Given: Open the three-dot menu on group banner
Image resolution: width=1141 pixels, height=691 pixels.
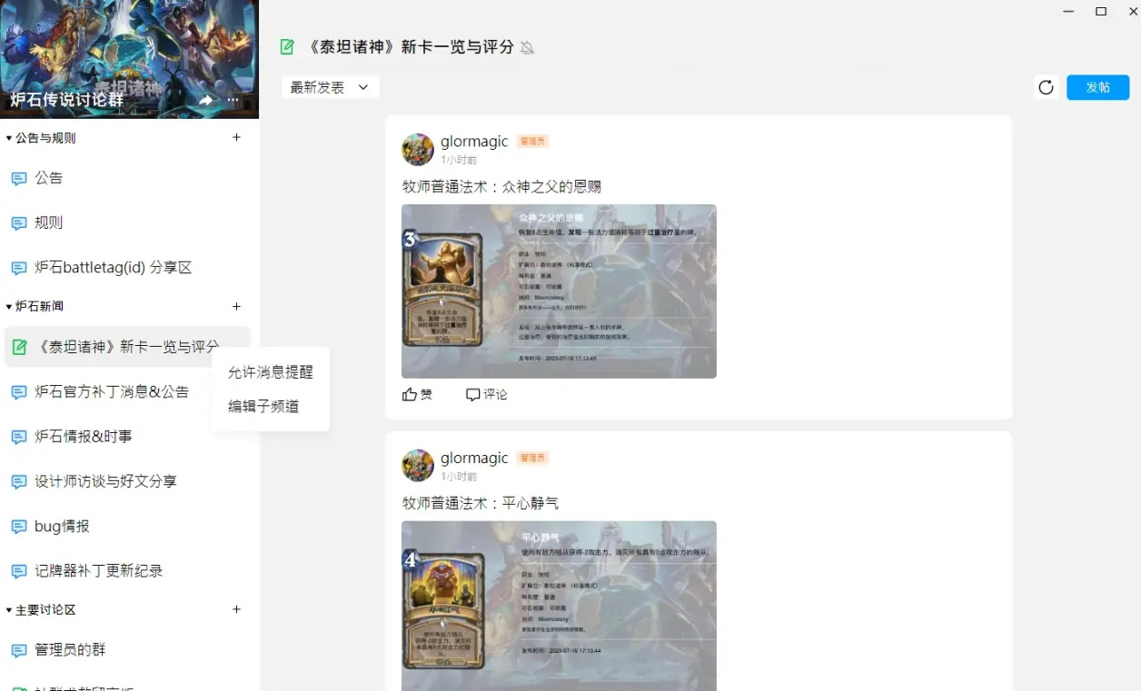Looking at the screenshot, I should click(233, 100).
